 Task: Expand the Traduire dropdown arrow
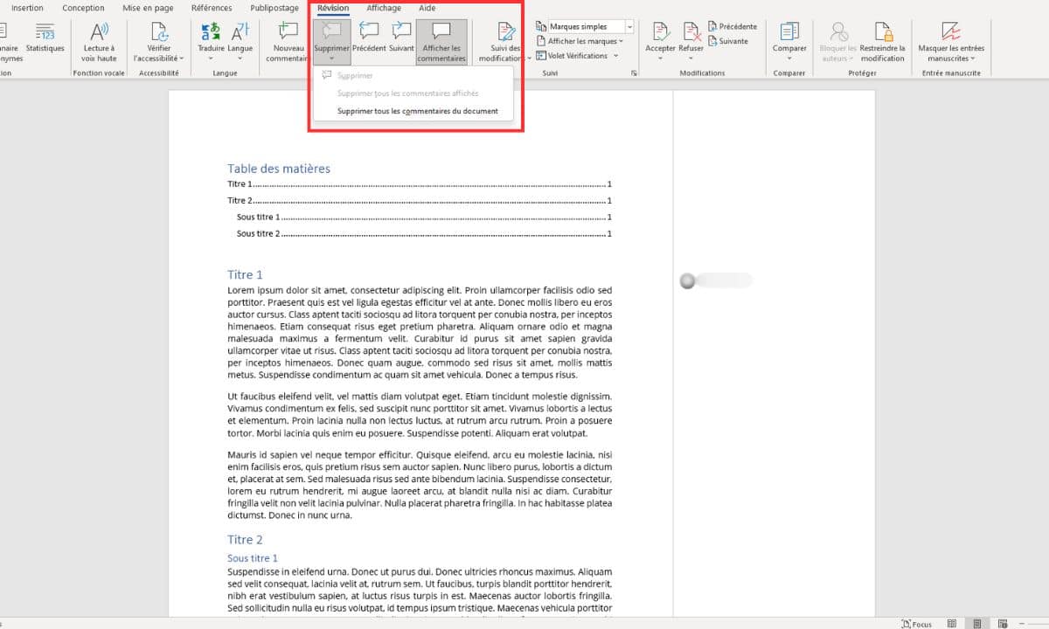coord(211,59)
